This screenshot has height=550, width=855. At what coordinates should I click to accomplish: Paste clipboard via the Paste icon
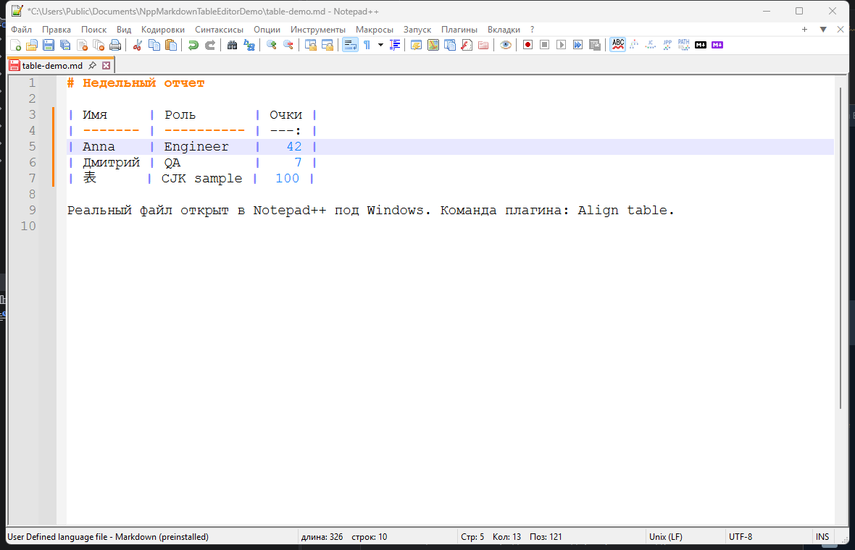(x=171, y=45)
